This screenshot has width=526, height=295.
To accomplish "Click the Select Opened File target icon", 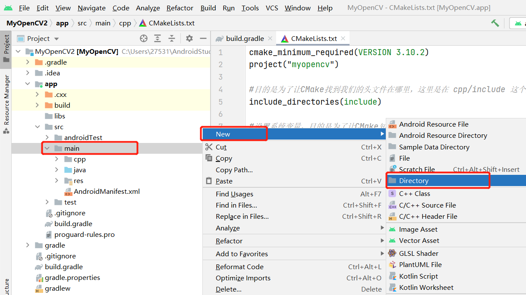I will [144, 38].
